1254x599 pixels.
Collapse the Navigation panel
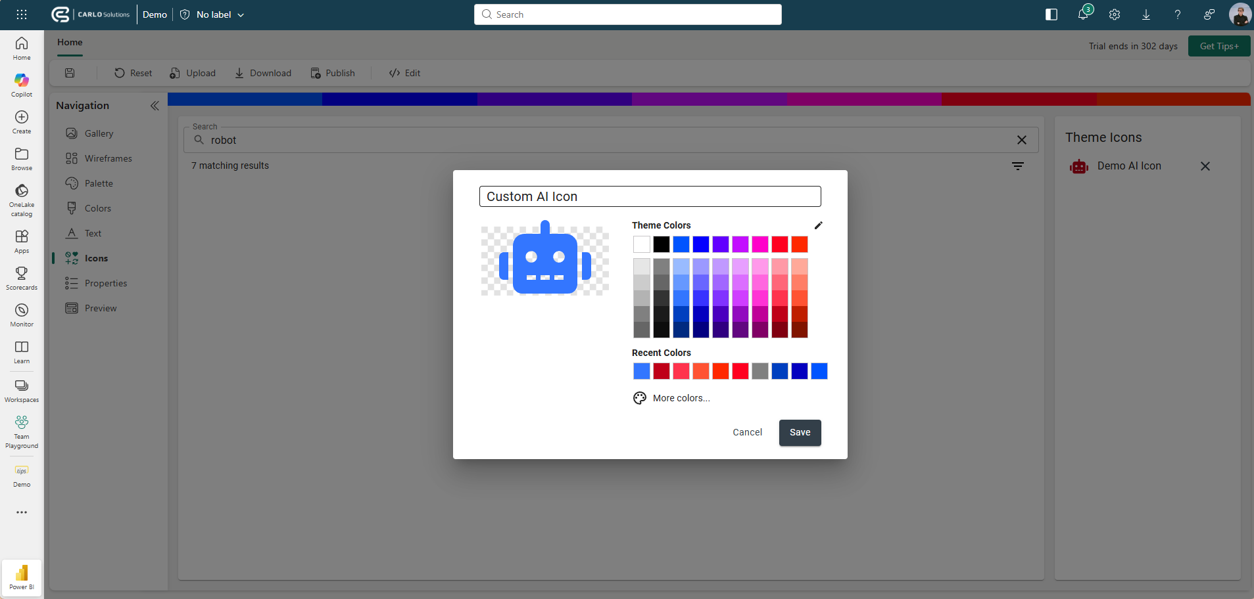[x=155, y=105]
